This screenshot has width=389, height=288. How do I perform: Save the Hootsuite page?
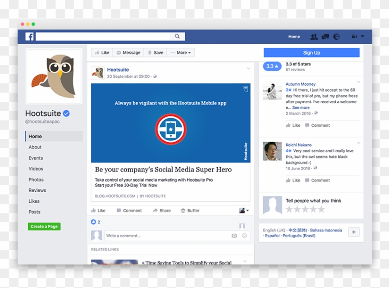(155, 53)
